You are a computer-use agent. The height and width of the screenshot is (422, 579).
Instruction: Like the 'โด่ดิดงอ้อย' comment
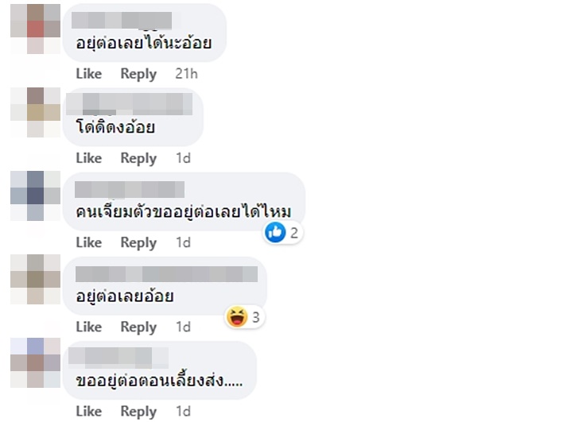[x=88, y=158]
